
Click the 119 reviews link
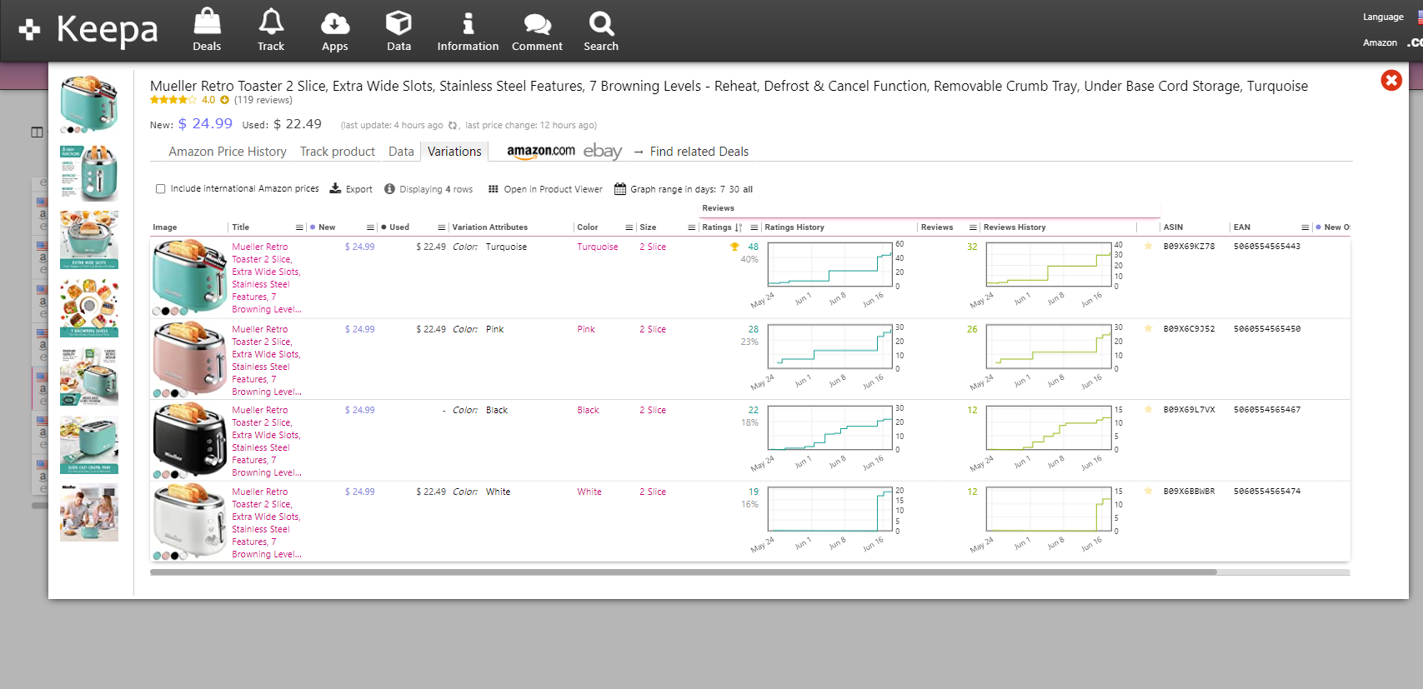(x=263, y=100)
